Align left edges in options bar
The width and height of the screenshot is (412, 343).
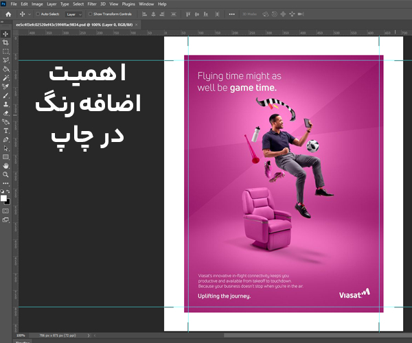click(144, 14)
